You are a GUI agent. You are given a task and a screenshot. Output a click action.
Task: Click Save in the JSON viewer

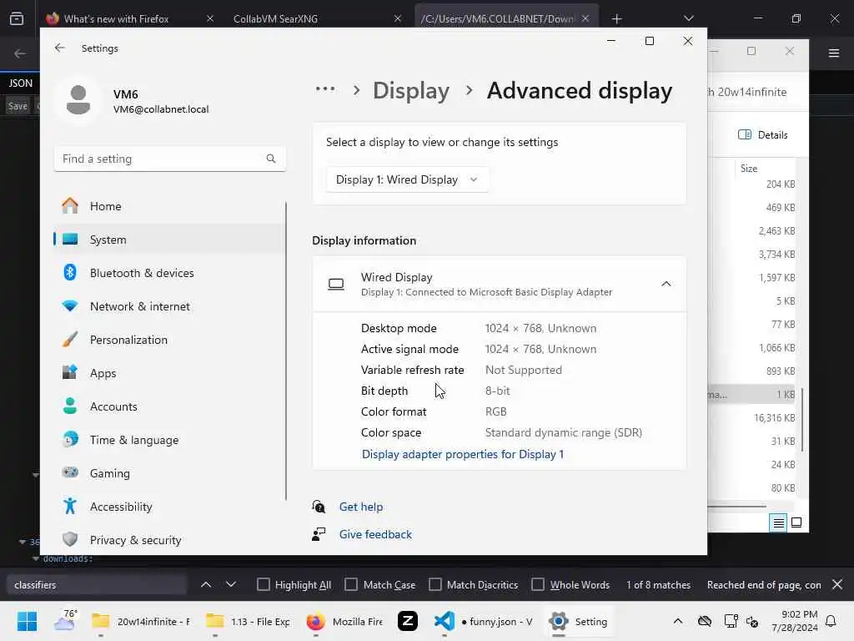[x=18, y=106]
